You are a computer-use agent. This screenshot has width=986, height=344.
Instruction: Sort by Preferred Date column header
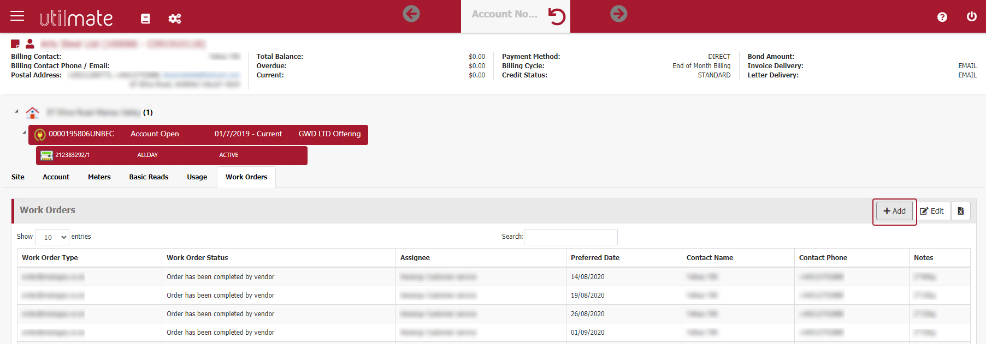click(x=595, y=258)
